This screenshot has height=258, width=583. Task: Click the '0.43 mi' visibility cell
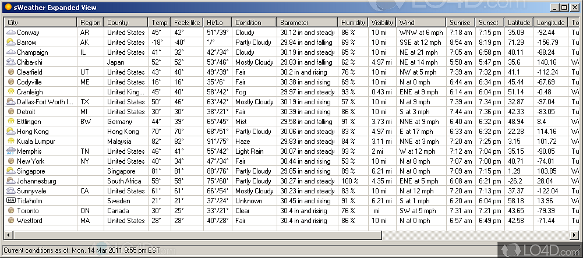click(381, 92)
